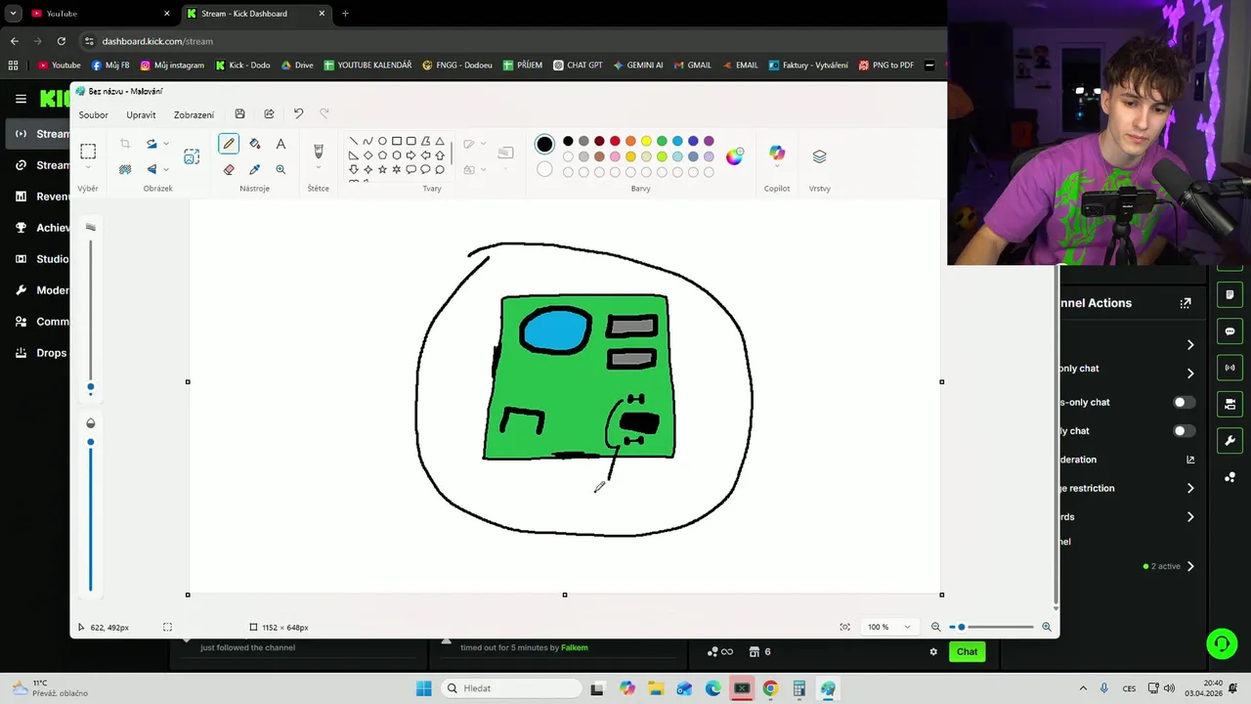Toggle the first chat switch in Channel Actions
Image resolution: width=1251 pixels, height=704 pixels.
[x=1184, y=402]
